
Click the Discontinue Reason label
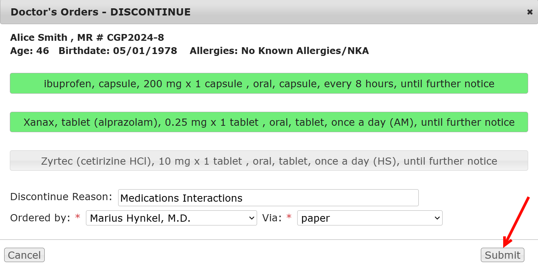coord(61,197)
